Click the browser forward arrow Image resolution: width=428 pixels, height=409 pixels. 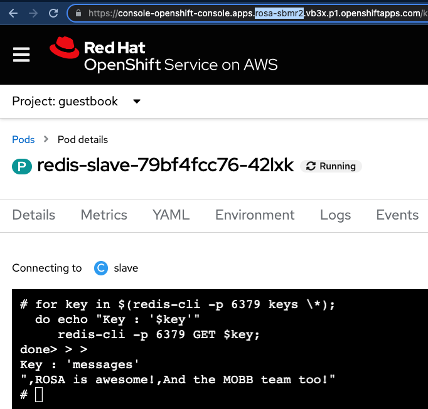point(33,13)
